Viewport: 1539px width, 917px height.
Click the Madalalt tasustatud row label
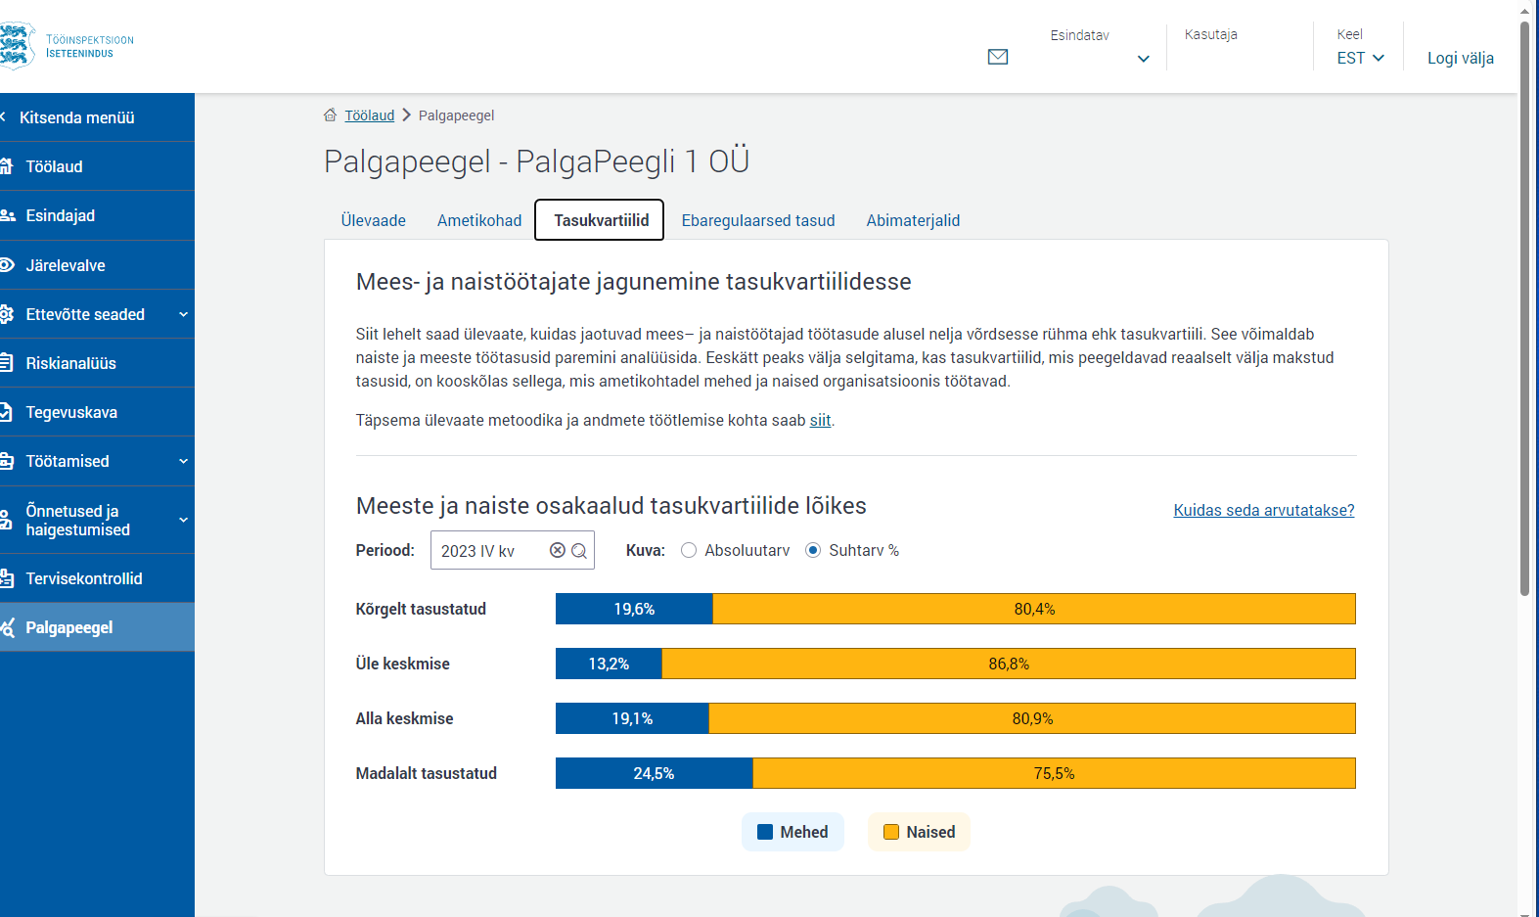426,773
